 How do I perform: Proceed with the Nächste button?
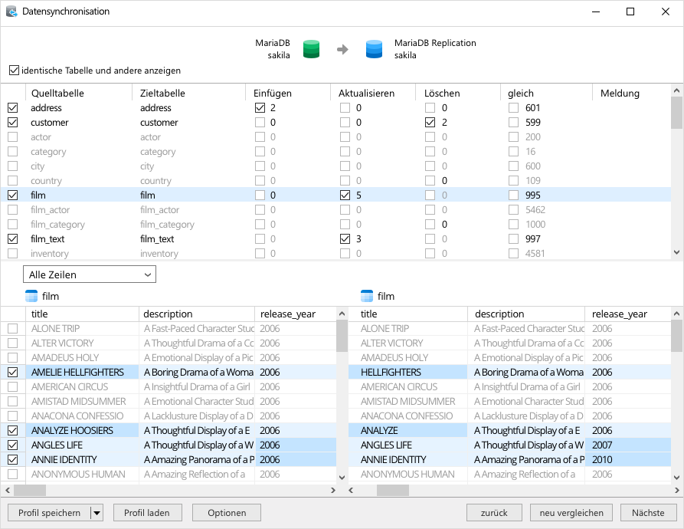(x=648, y=513)
